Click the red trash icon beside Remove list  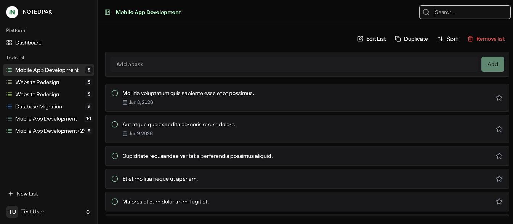coord(470,39)
